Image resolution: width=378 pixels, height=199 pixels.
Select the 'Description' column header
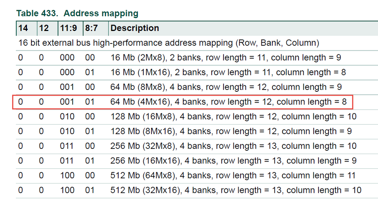pyautogui.click(x=135, y=28)
